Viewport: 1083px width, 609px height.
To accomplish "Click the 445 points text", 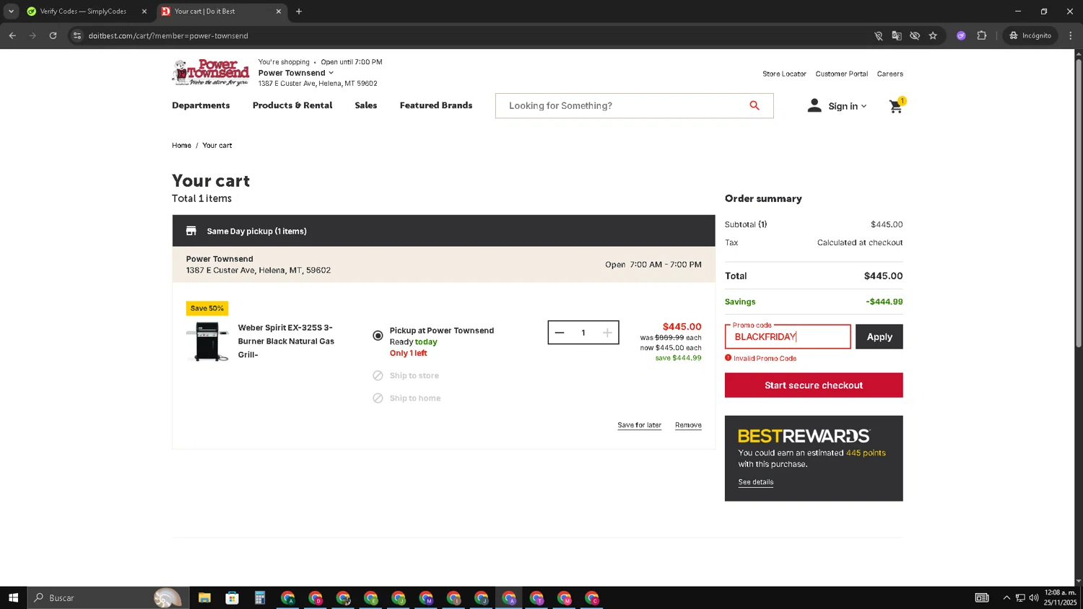I will [x=866, y=453].
